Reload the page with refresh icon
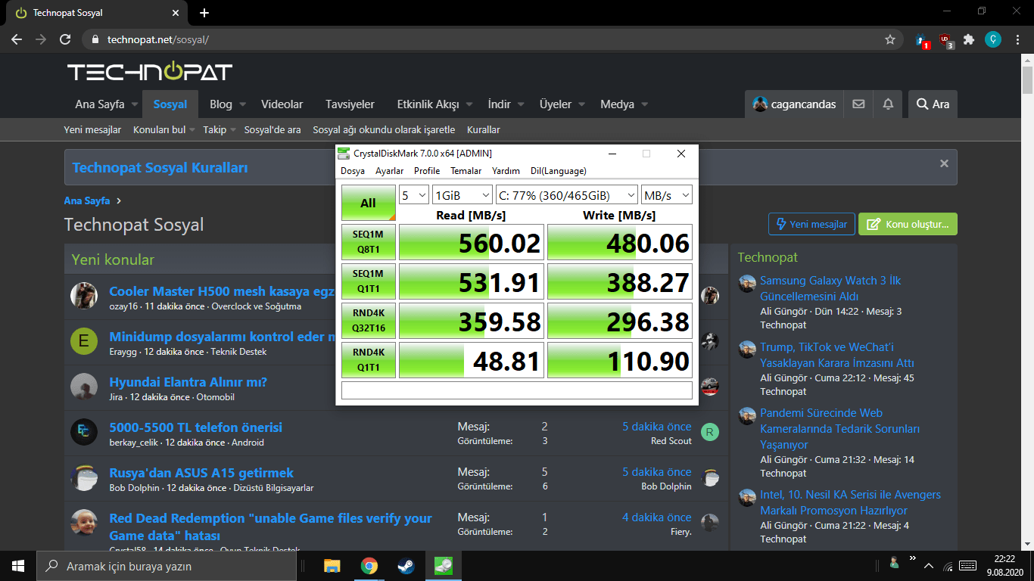Screen dimensions: 1034x581 [x=65, y=39]
